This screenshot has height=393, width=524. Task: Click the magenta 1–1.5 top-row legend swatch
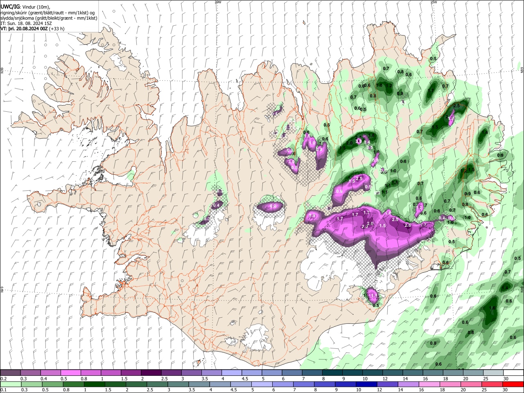pyautogui.click(x=111, y=373)
